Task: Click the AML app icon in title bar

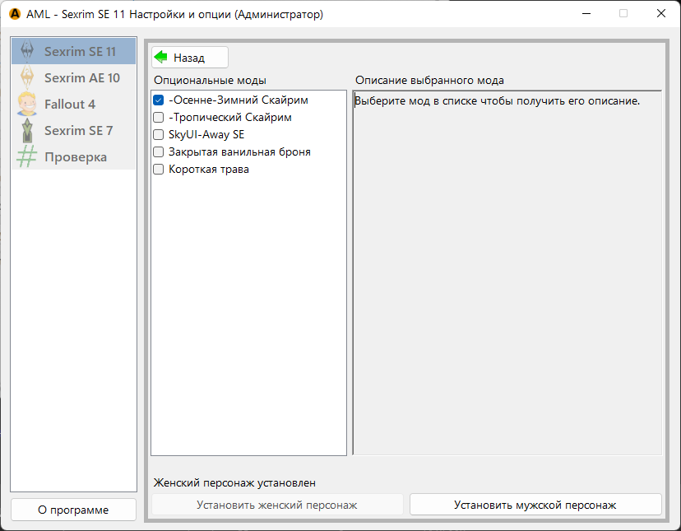Action: [14, 14]
